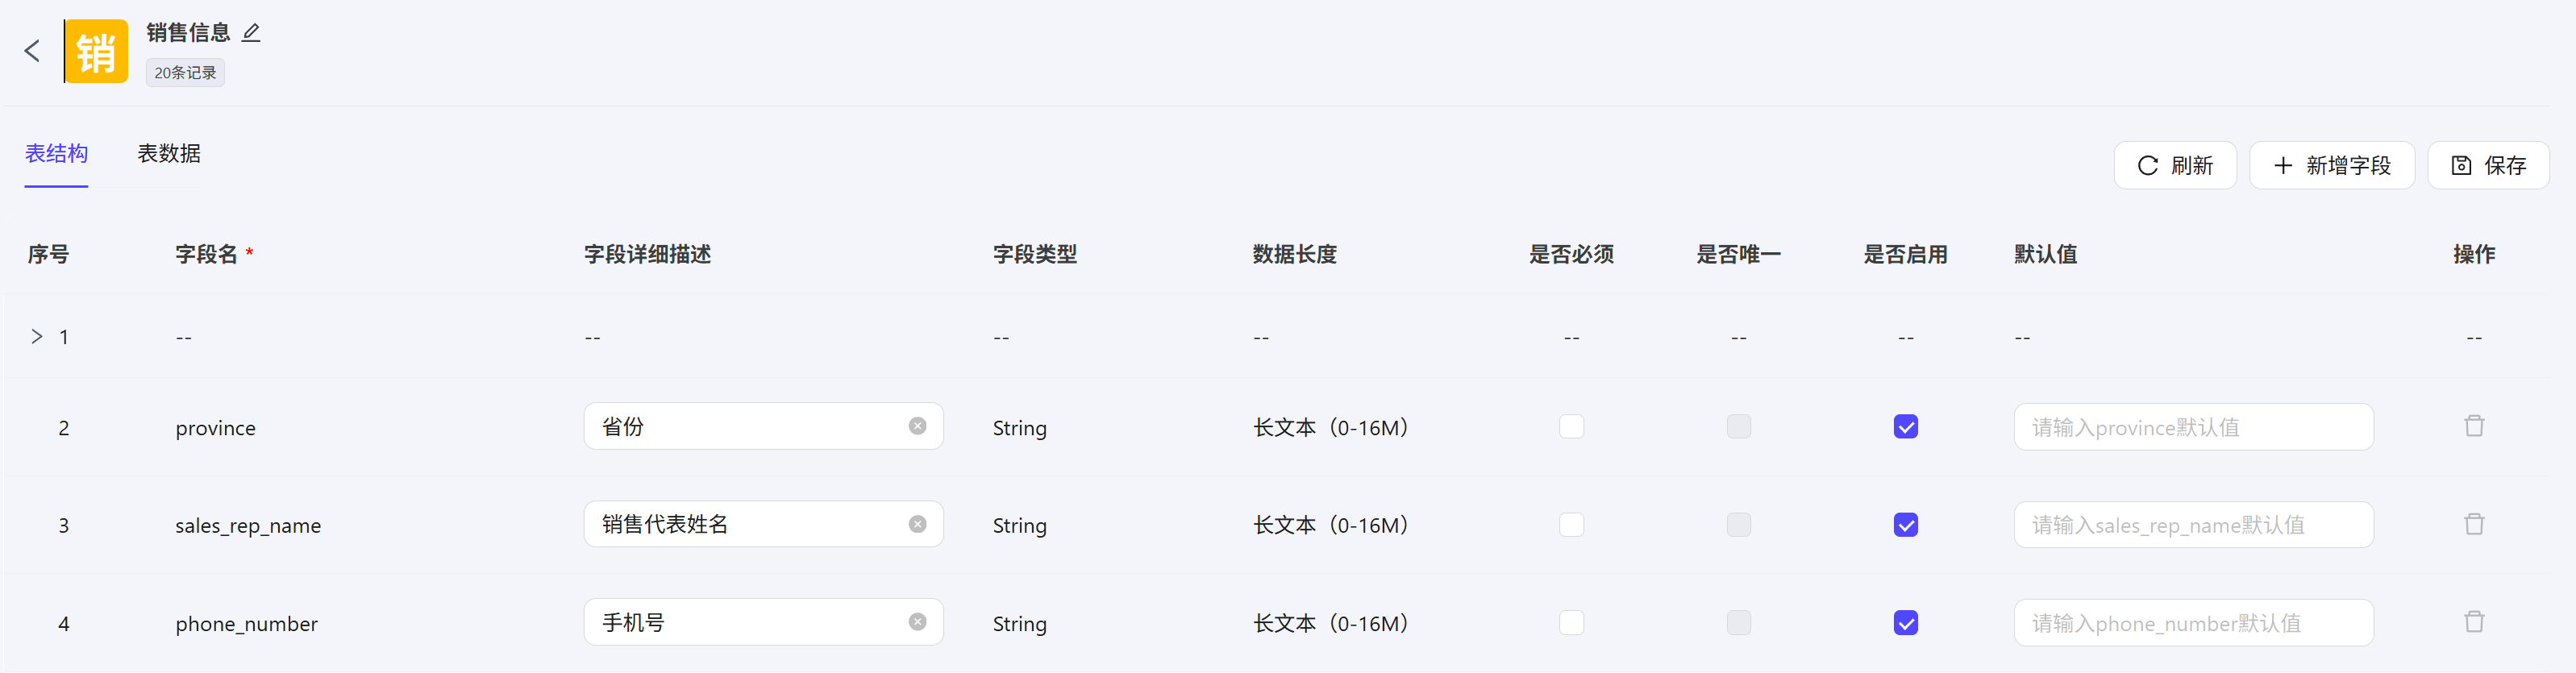
Task: Delete the sales_rep_name field row
Action: (x=2473, y=524)
